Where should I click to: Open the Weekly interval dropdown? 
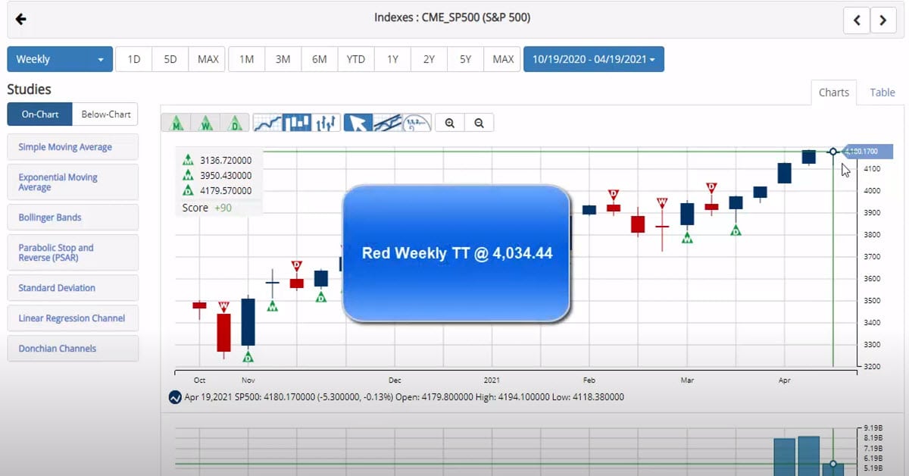coord(59,58)
